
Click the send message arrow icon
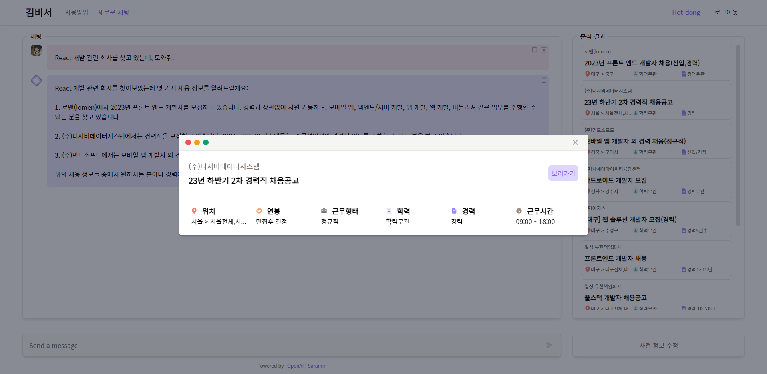(x=550, y=345)
